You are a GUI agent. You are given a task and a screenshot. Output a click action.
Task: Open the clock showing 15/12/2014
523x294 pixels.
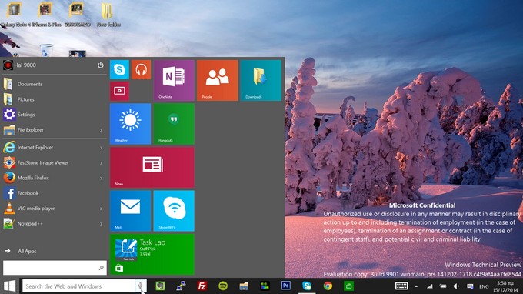click(x=505, y=286)
